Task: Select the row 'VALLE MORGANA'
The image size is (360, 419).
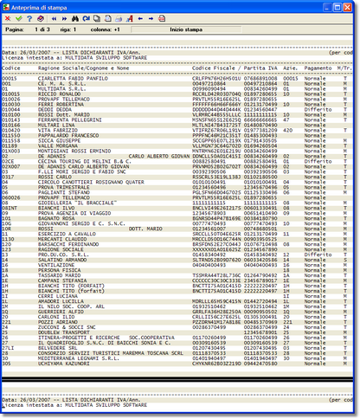Action: tap(177, 146)
